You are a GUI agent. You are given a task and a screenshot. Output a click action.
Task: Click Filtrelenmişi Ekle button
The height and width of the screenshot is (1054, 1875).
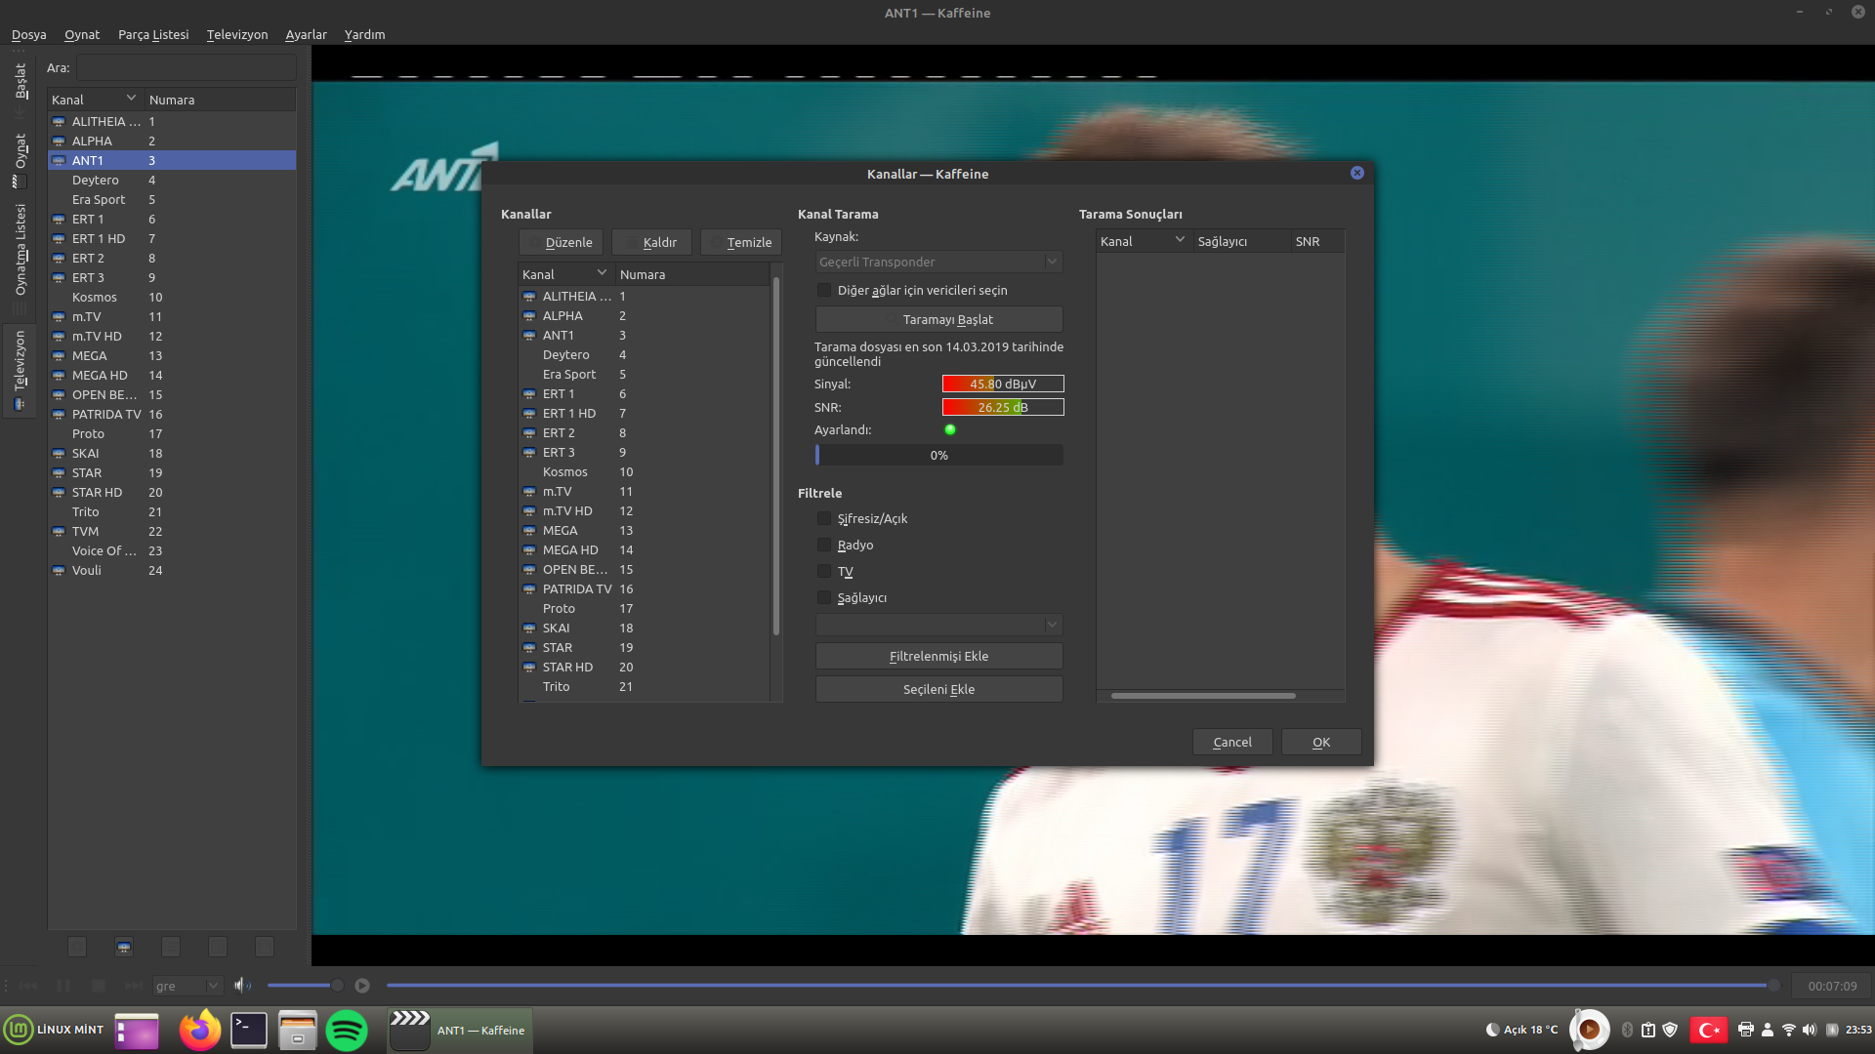938,656
